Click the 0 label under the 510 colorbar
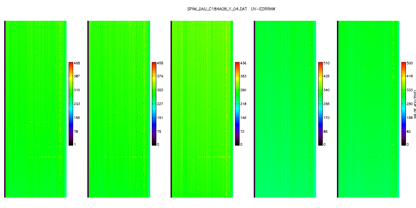 tap(324, 144)
